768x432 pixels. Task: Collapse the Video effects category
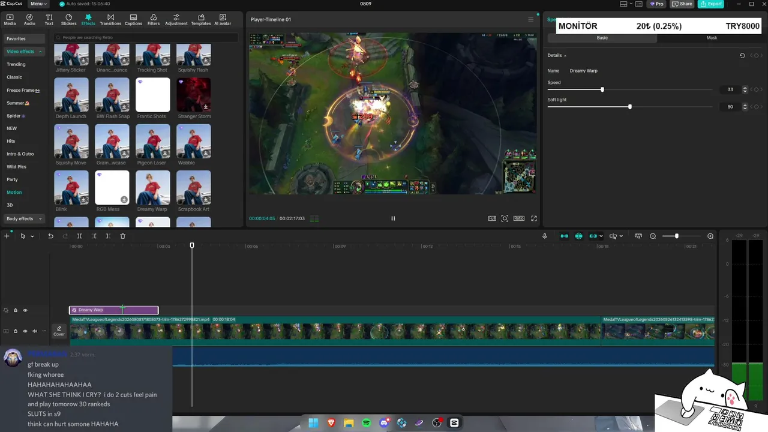[40, 52]
